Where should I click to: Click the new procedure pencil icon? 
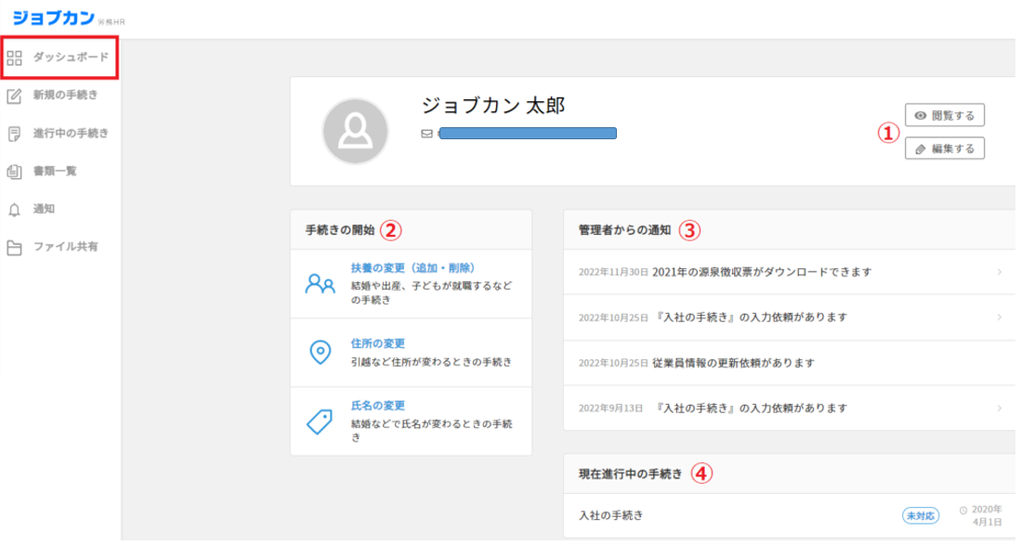14,96
